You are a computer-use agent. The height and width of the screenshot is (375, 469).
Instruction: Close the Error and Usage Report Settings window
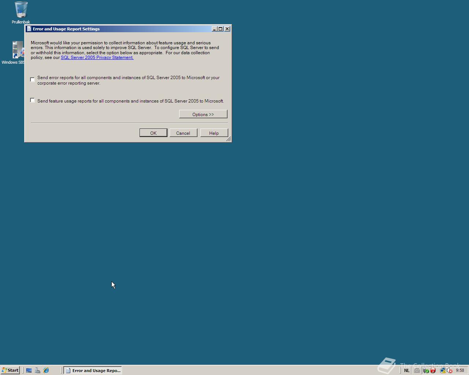click(x=227, y=29)
